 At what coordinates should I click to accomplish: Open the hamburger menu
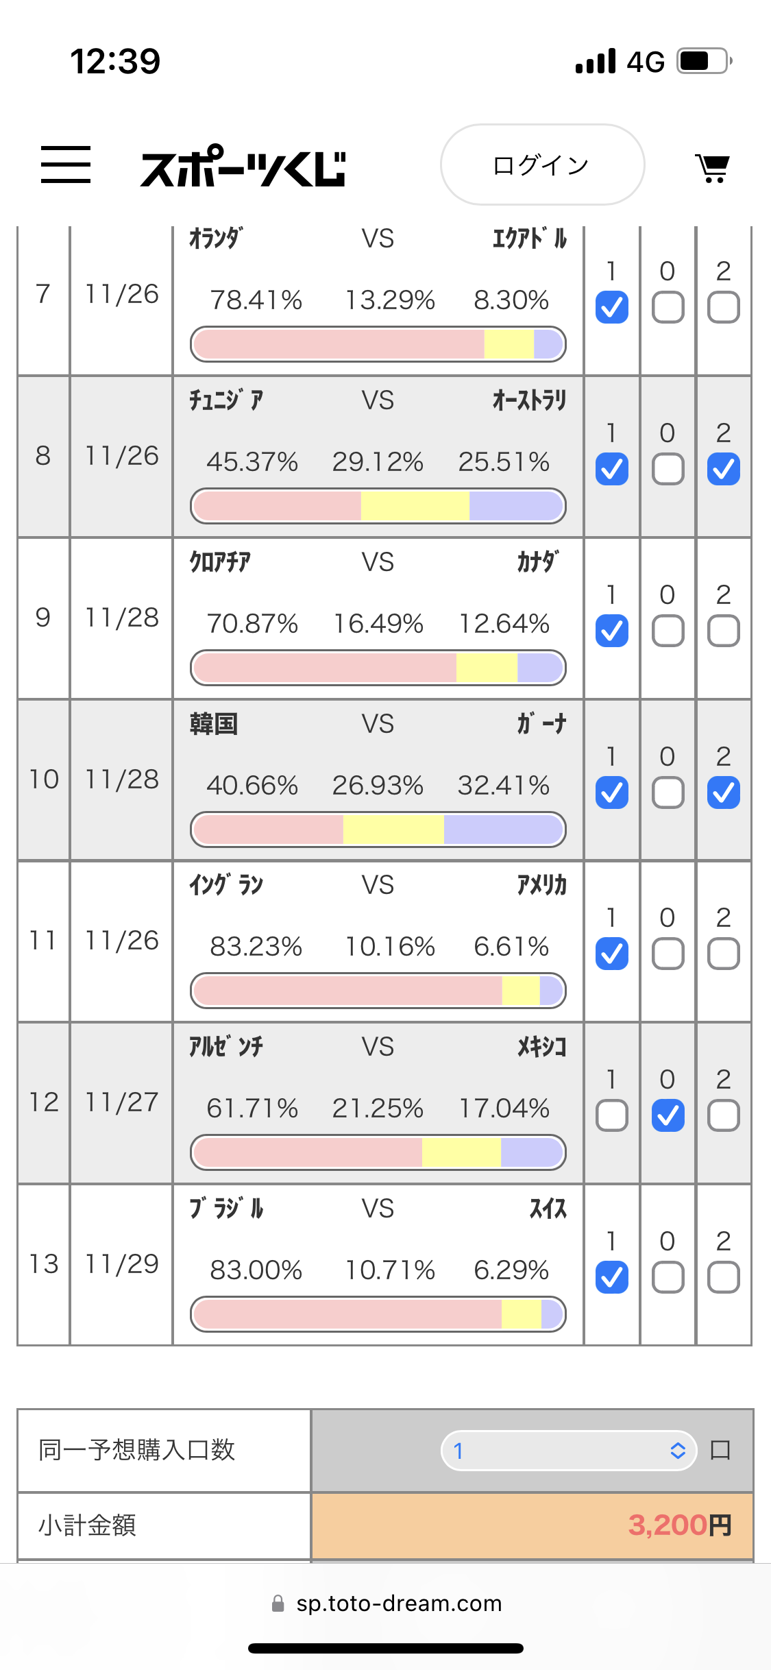click(x=65, y=165)
